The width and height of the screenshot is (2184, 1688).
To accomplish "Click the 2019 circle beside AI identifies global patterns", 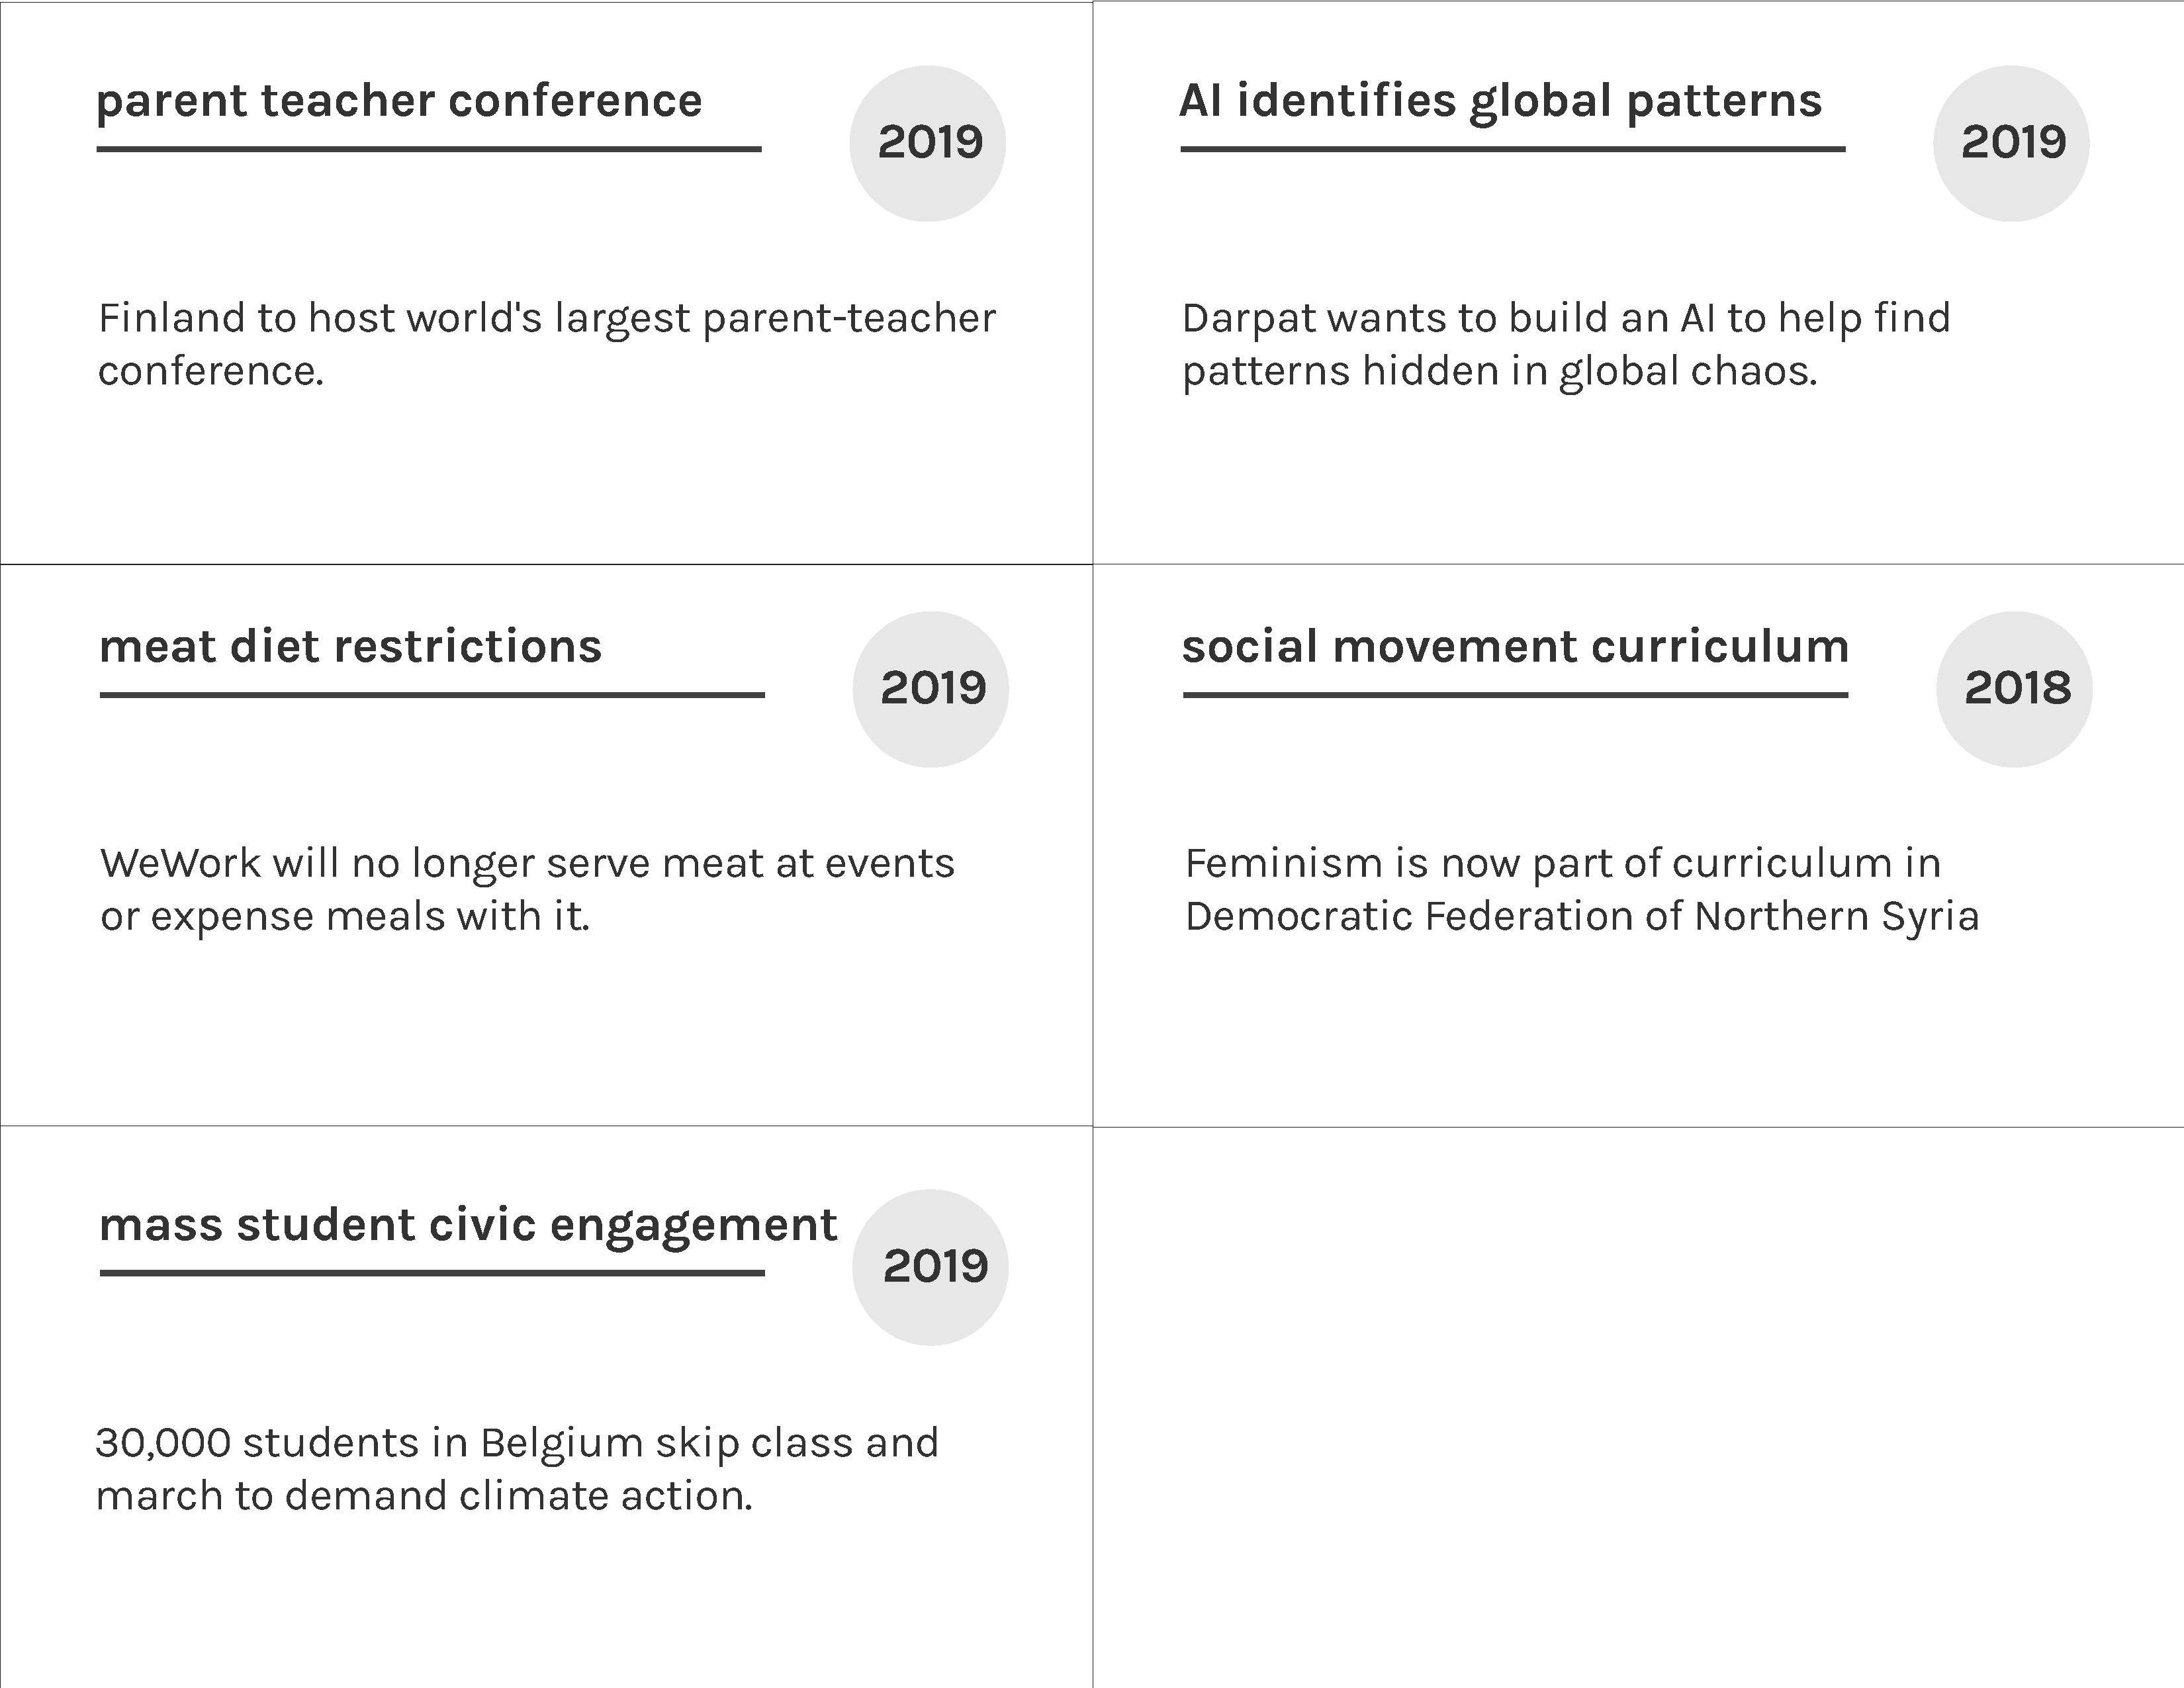I will pos(2011,143).
